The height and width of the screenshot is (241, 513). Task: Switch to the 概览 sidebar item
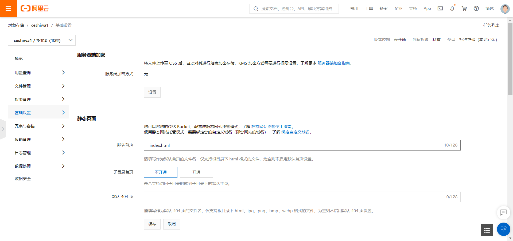(19, 58)
